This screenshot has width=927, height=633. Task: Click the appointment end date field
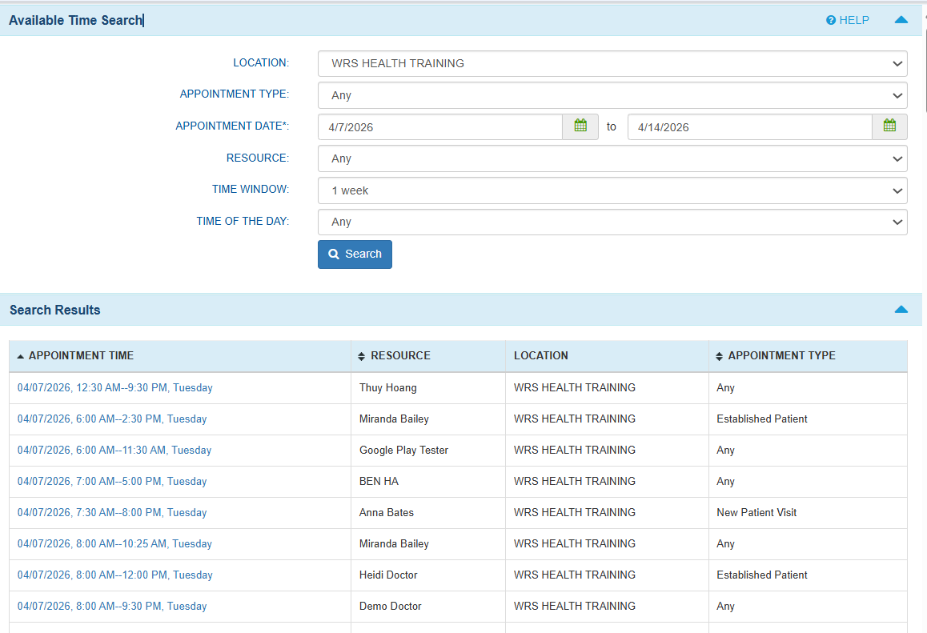[749, 127]
